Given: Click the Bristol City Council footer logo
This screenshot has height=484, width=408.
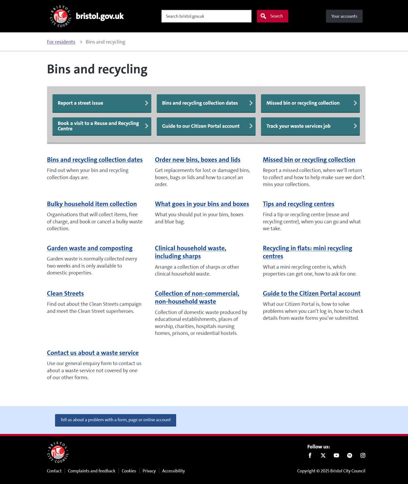Looking at the screenshot, I should [x=58, y=452].
